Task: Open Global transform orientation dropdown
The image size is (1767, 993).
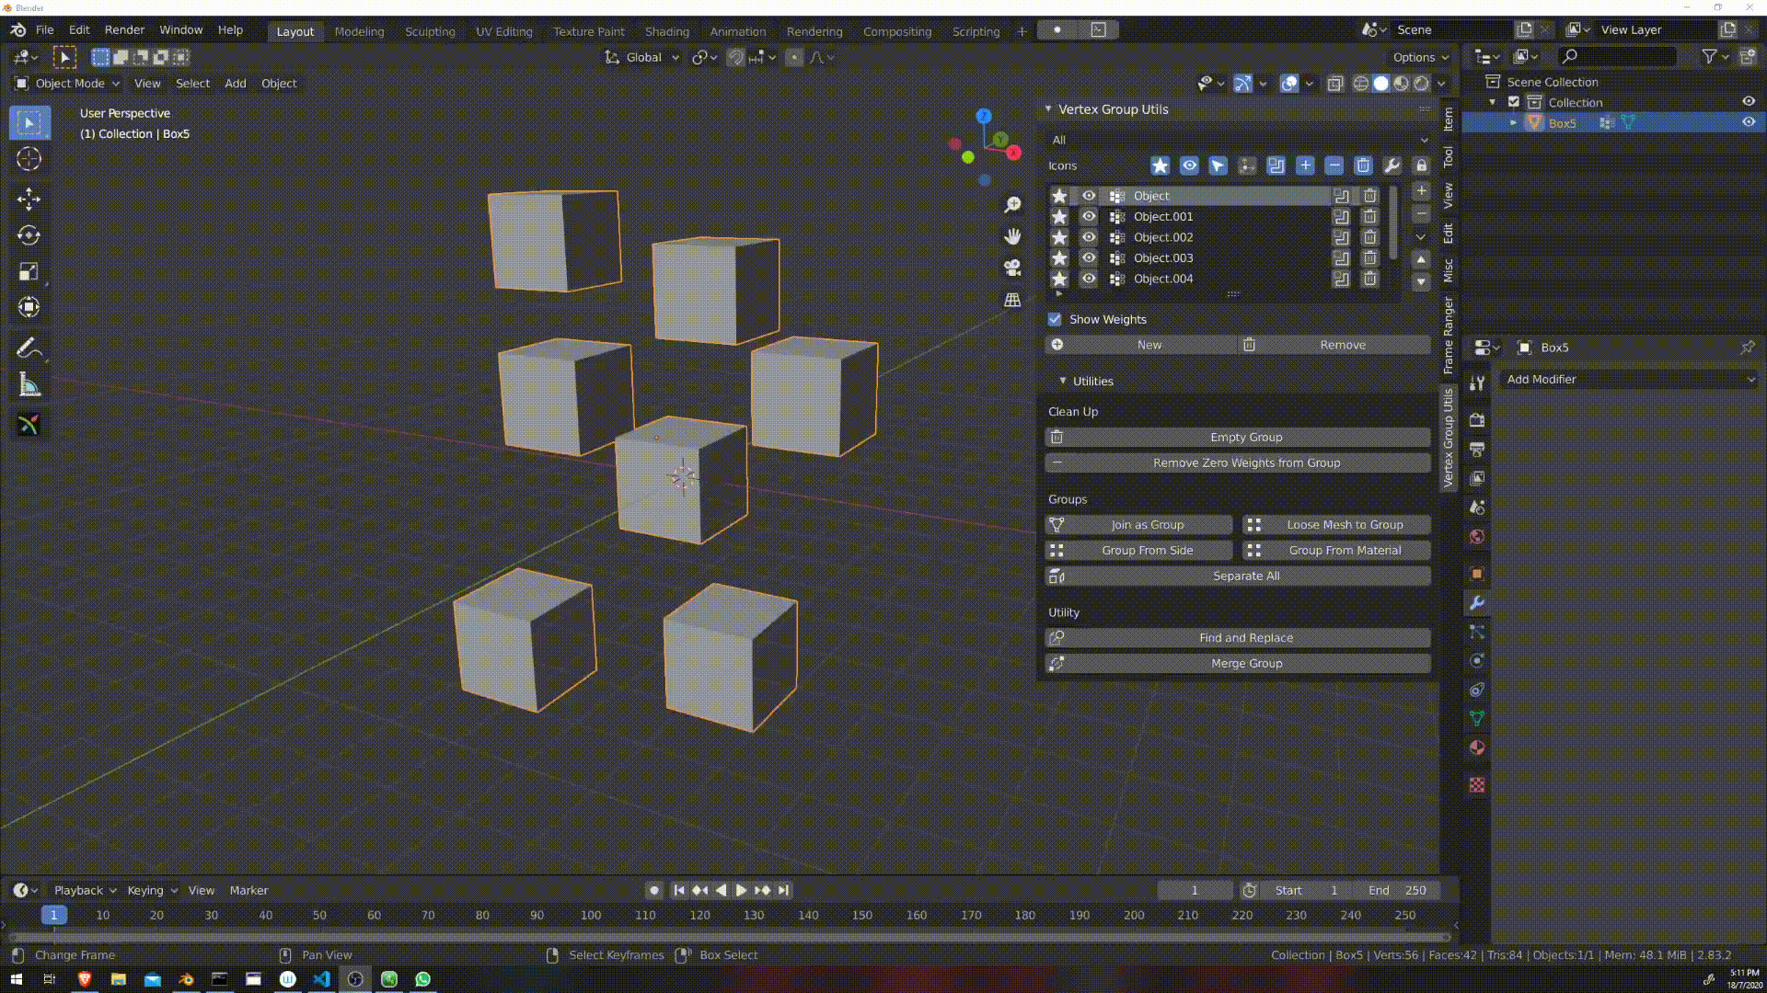Action: [642, 57]
